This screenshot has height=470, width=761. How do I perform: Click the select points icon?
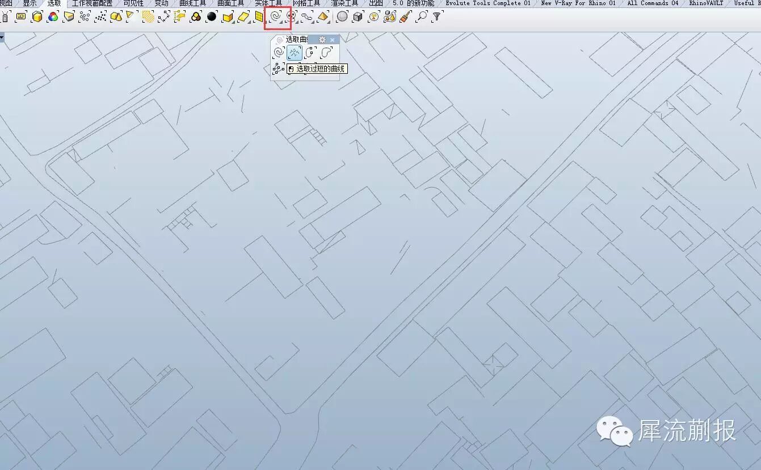point(85,16)
